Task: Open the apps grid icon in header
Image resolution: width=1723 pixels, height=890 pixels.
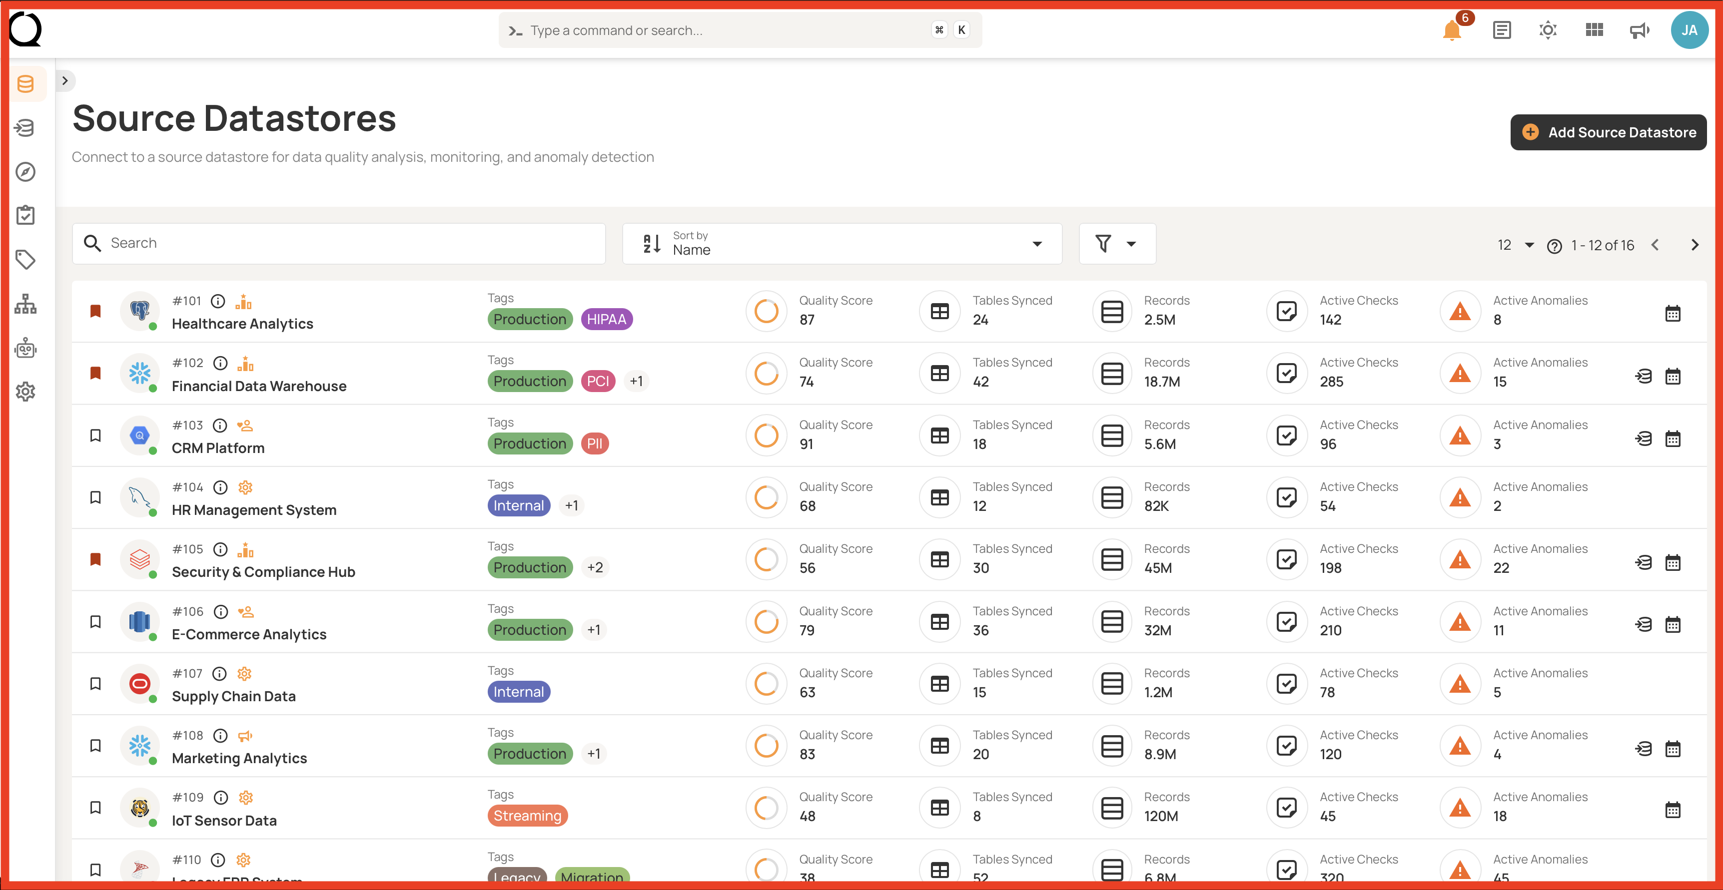Action: click(x=1594, y=30)
